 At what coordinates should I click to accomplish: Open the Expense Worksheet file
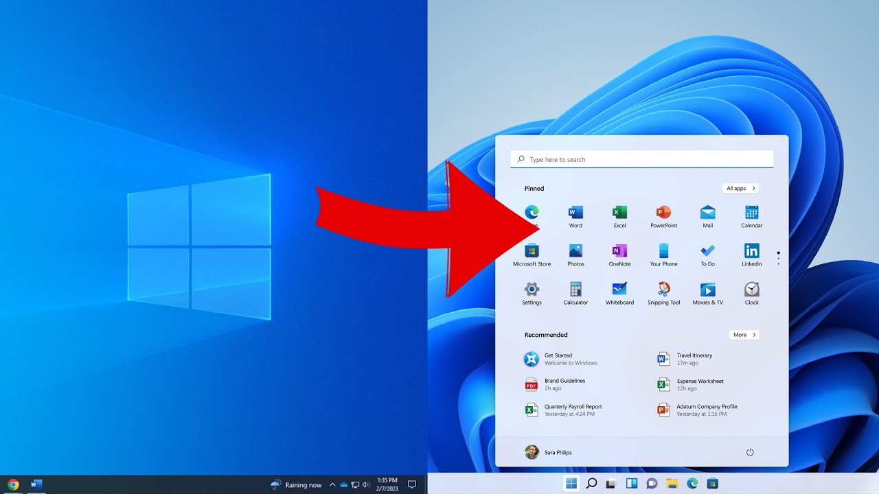(690, 384)
